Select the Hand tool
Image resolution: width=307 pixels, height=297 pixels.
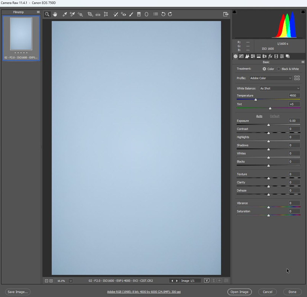coord(55,14)
